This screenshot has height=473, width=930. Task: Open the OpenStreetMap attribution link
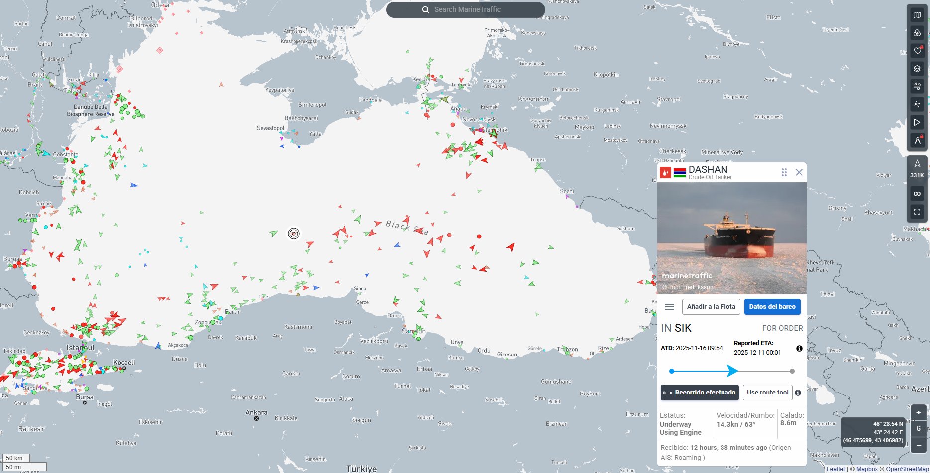pos(908,469)
